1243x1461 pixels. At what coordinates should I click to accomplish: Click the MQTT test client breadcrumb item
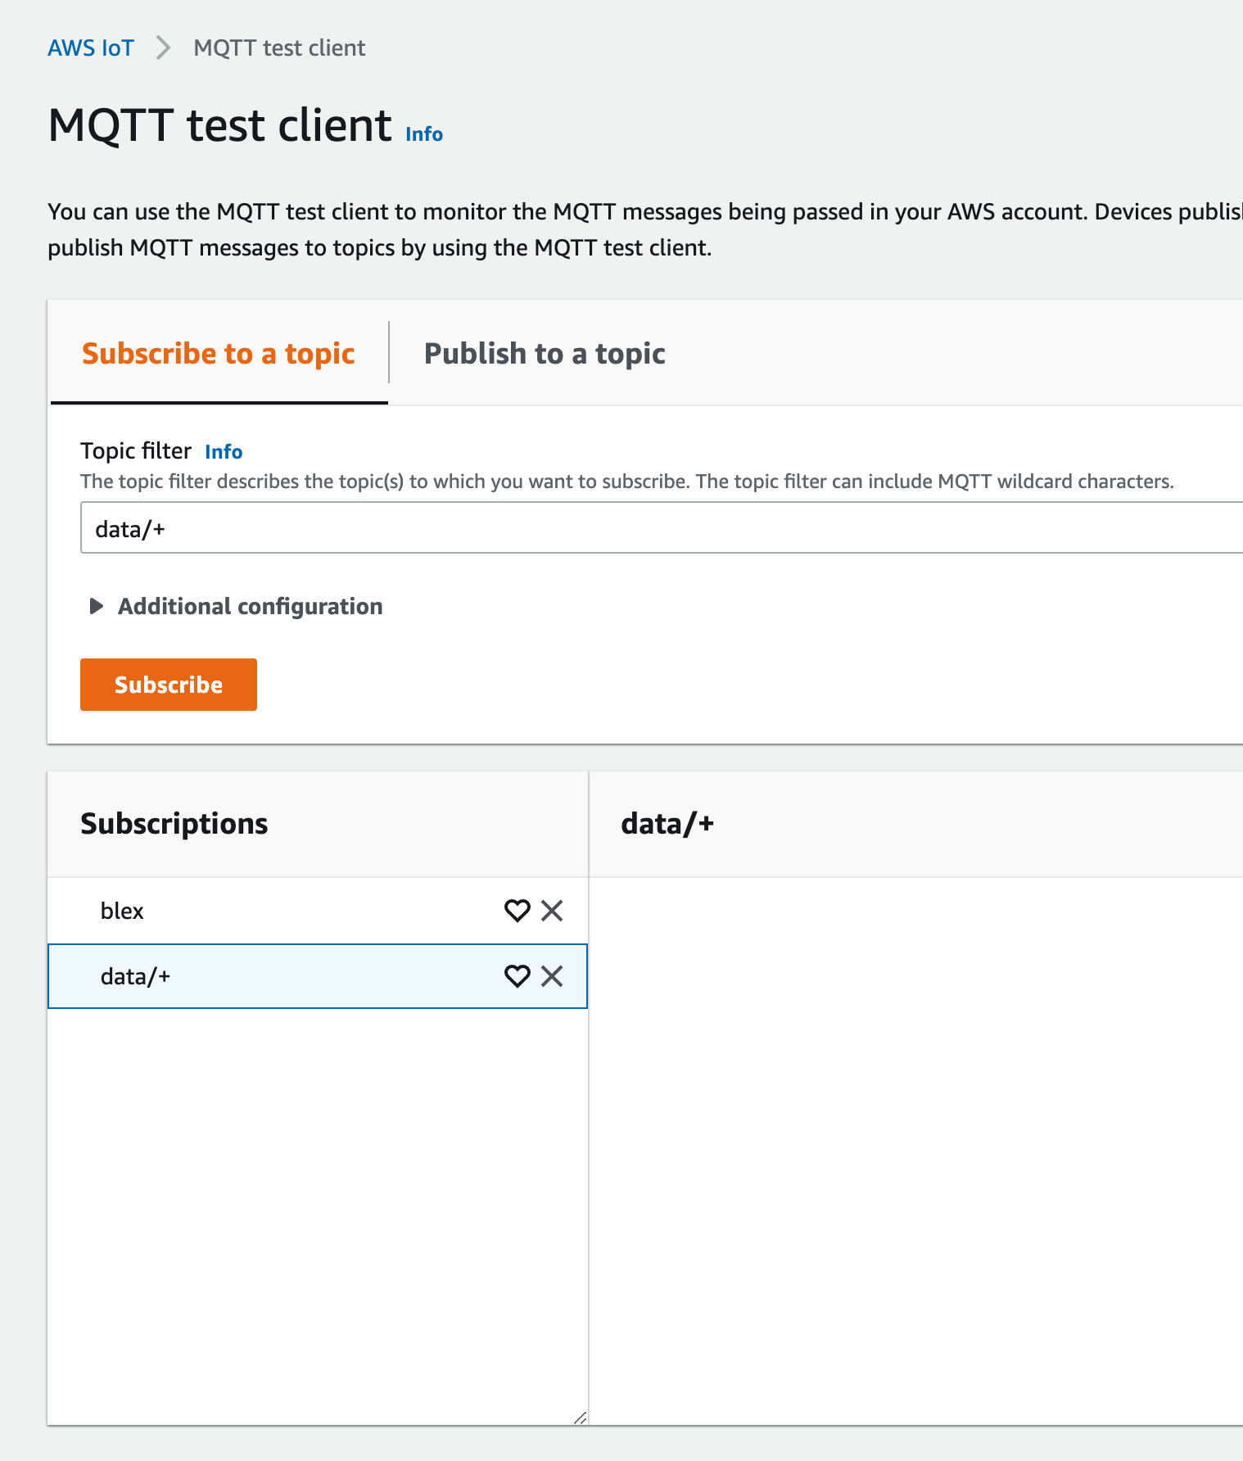pyautogui.click(x=279, y=48)
